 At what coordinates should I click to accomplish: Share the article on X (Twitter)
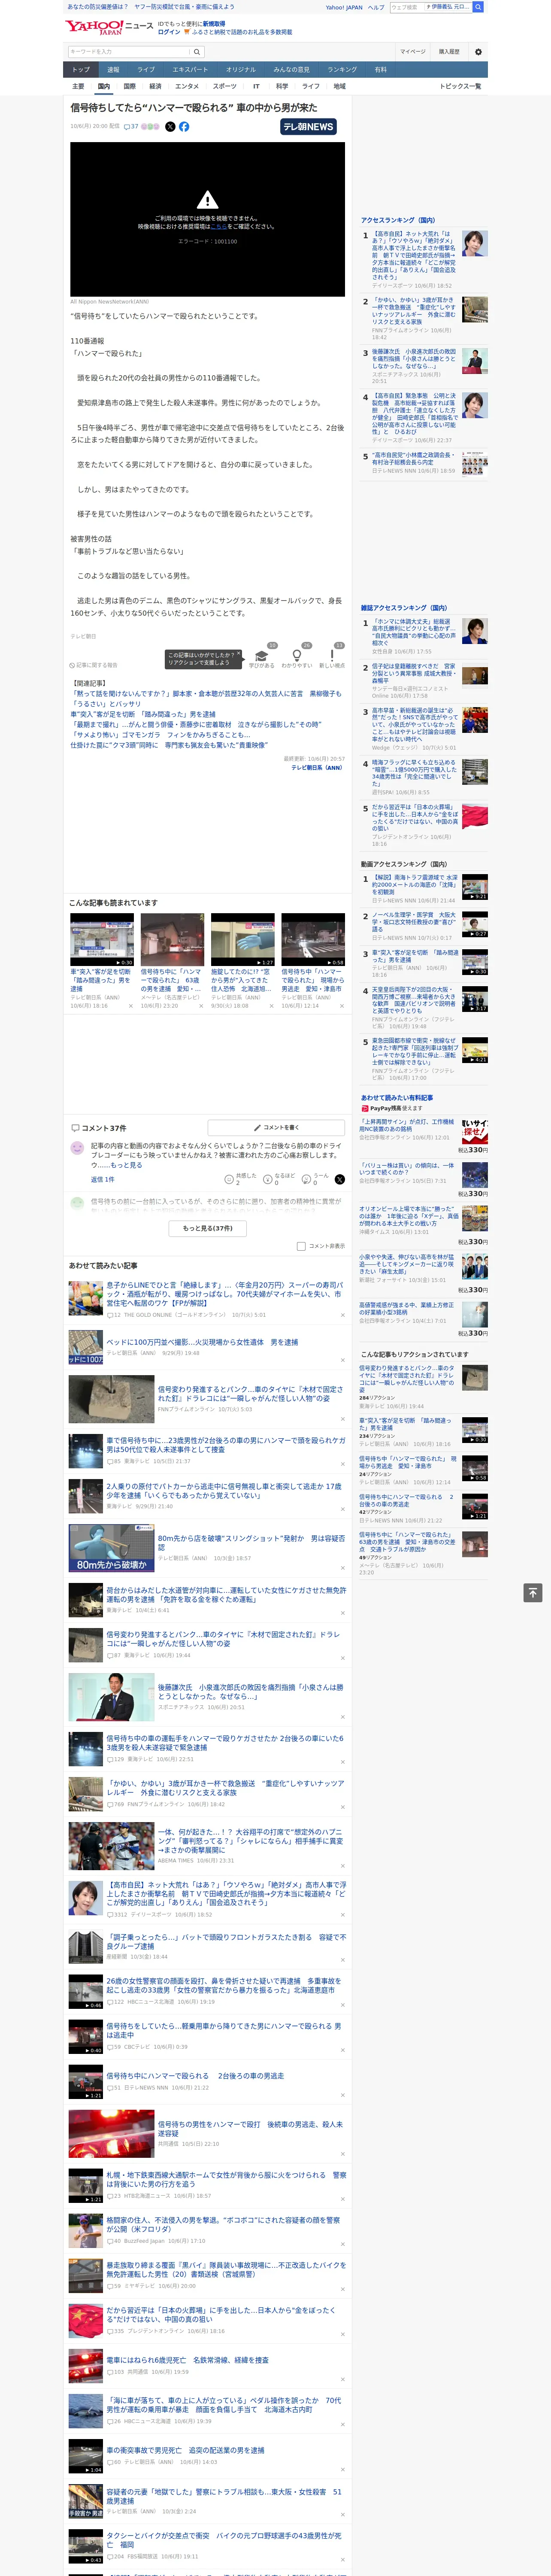(x=170, y=127)
